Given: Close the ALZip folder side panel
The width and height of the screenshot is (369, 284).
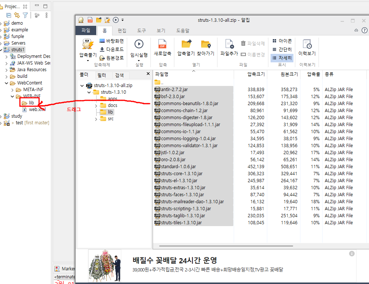Looking at the screenshot, I should click(x=148, y=74).
